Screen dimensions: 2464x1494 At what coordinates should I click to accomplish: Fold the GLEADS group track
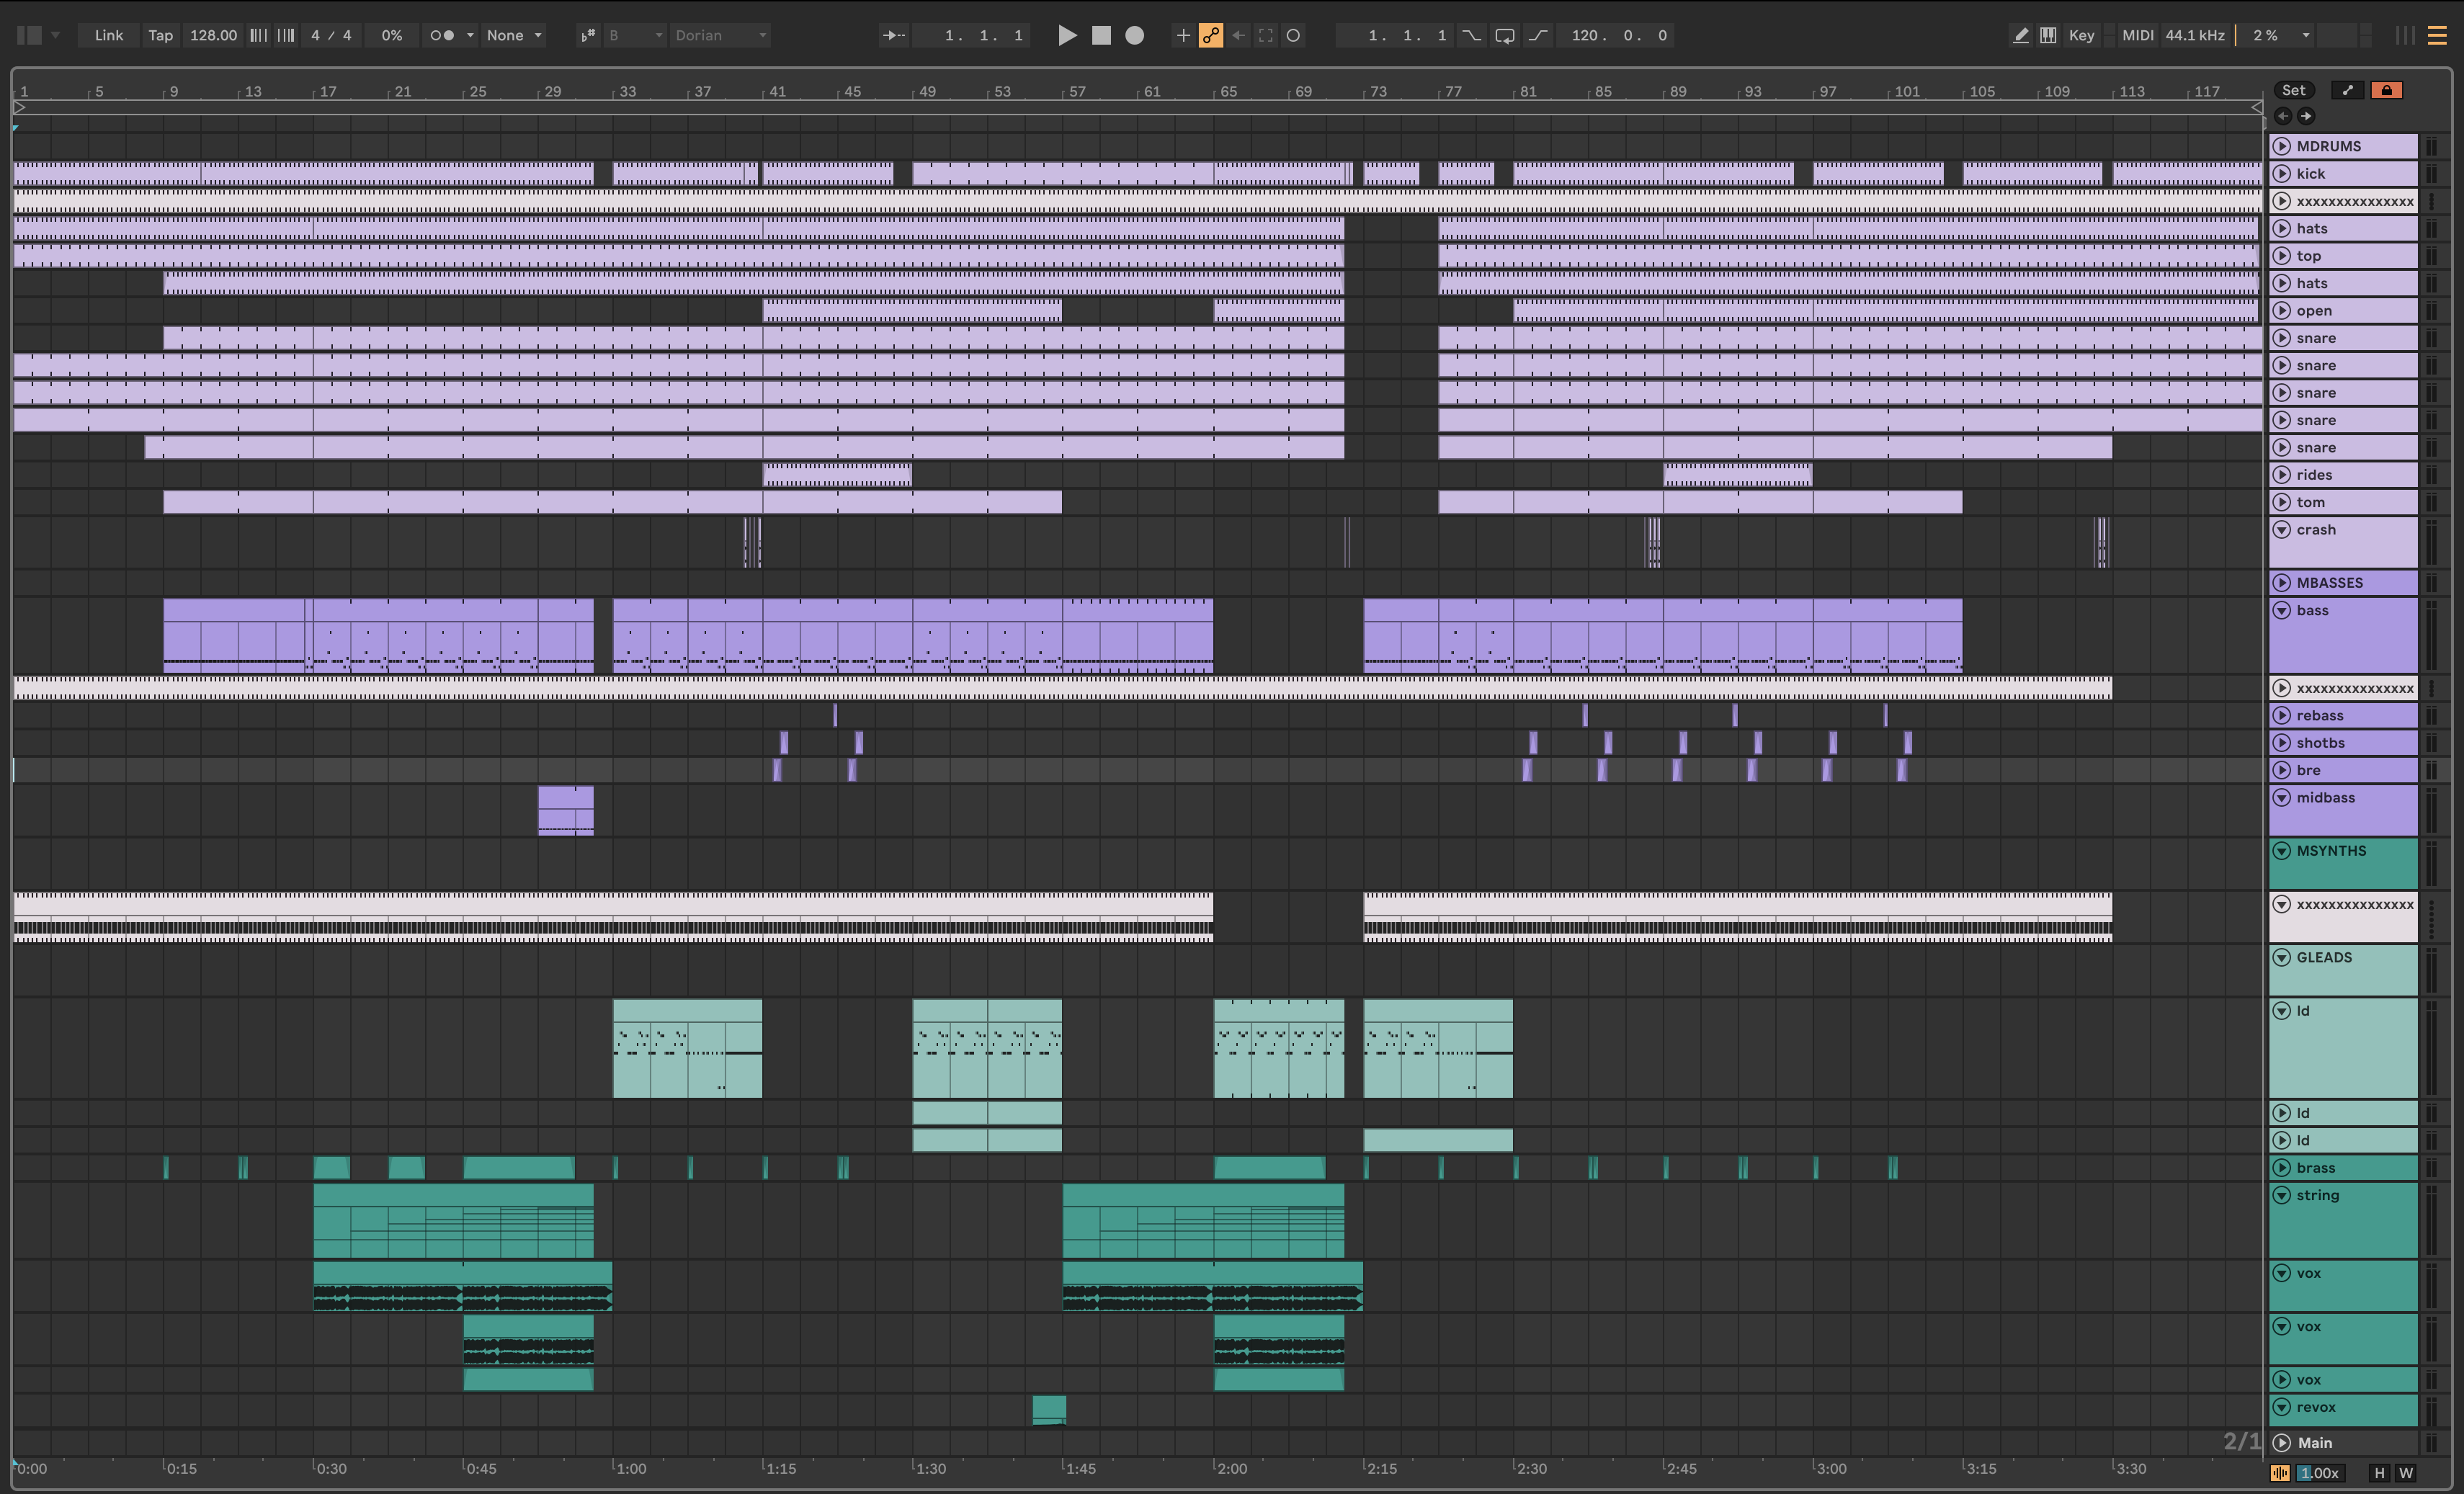tap(2282, 957)
